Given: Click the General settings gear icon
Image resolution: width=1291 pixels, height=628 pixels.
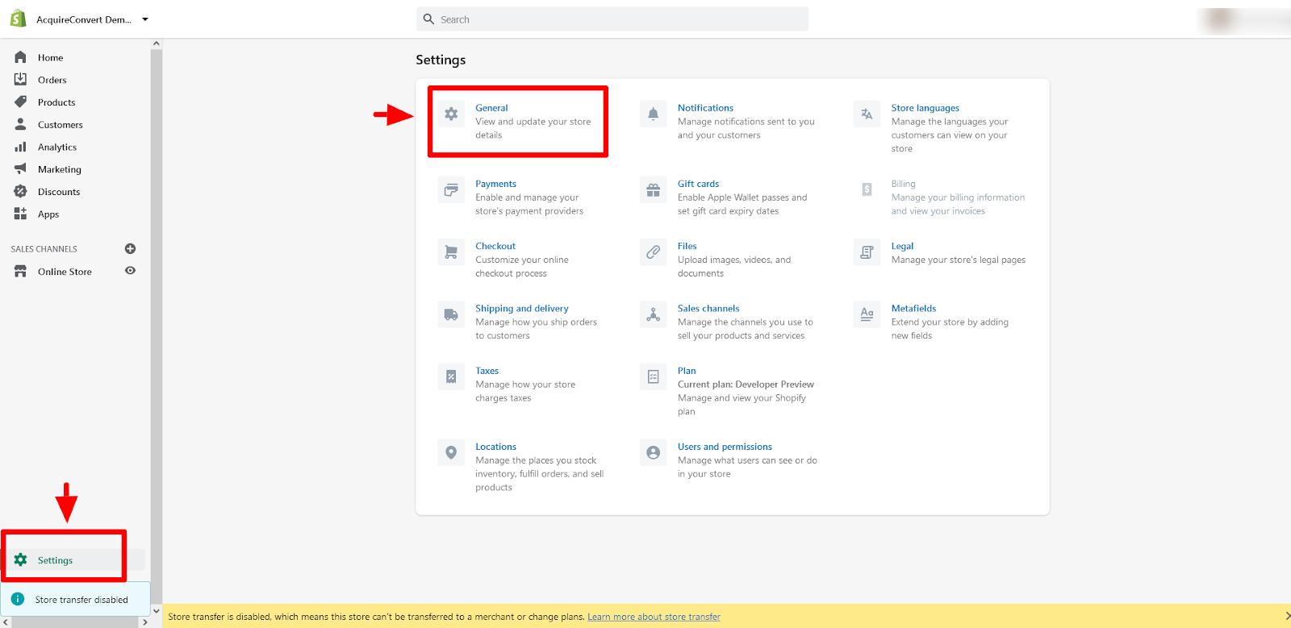Looking at the screenshot, I should click(x=451, y=114).
